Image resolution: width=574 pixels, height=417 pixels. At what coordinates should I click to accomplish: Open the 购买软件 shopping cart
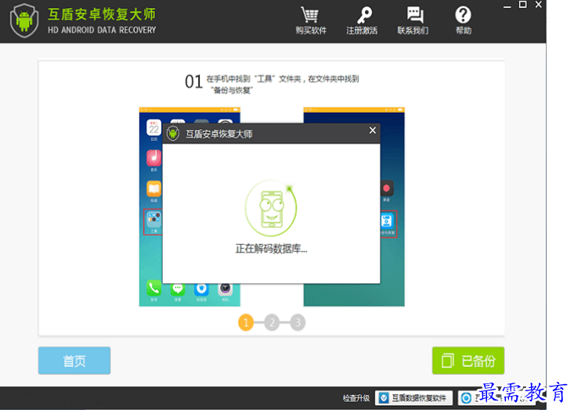point(311,20)
